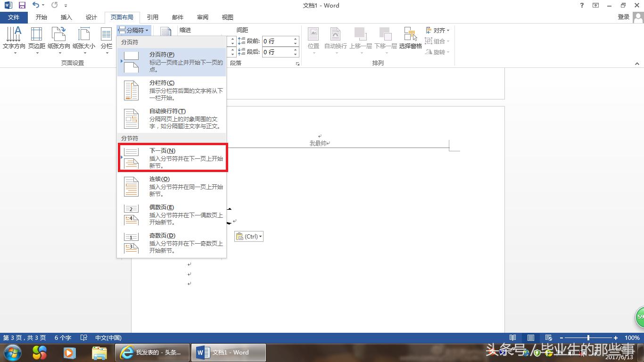Click the Group (组合) objects icon
Viewport: 644px width, 362px height.
point(429,41)
